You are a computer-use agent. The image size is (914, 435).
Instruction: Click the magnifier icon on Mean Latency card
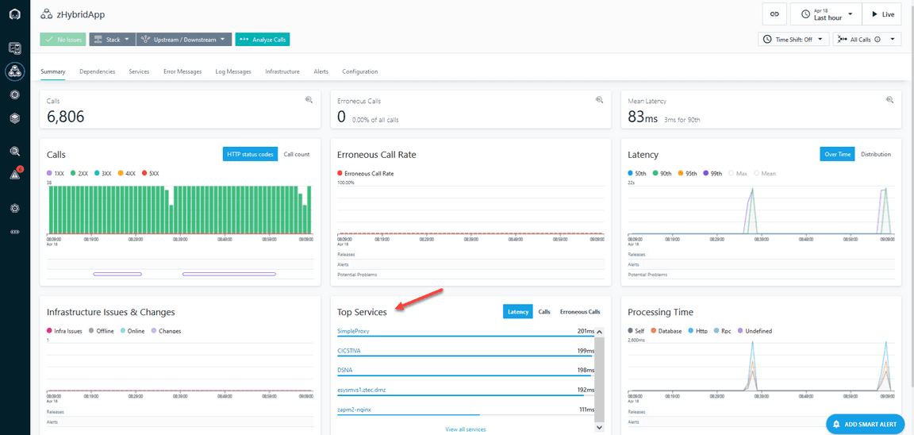pyautogui.click(x=889, y=100)
